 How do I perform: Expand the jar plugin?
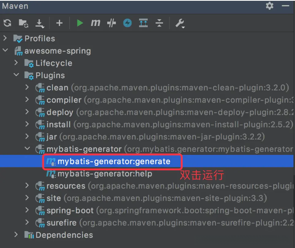click(x=27, y=136)
